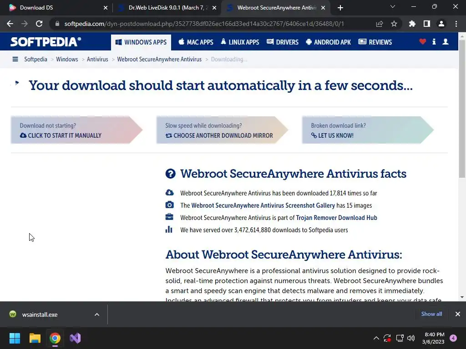Click the bar chart icon beside served downloads

(169, 229)
